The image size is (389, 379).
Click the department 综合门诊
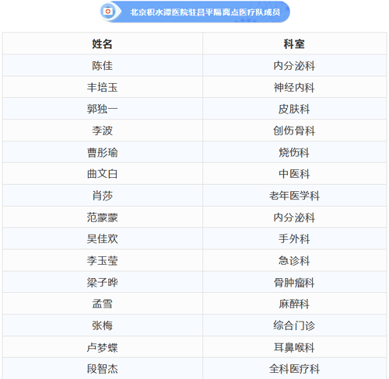click(294, 325)
